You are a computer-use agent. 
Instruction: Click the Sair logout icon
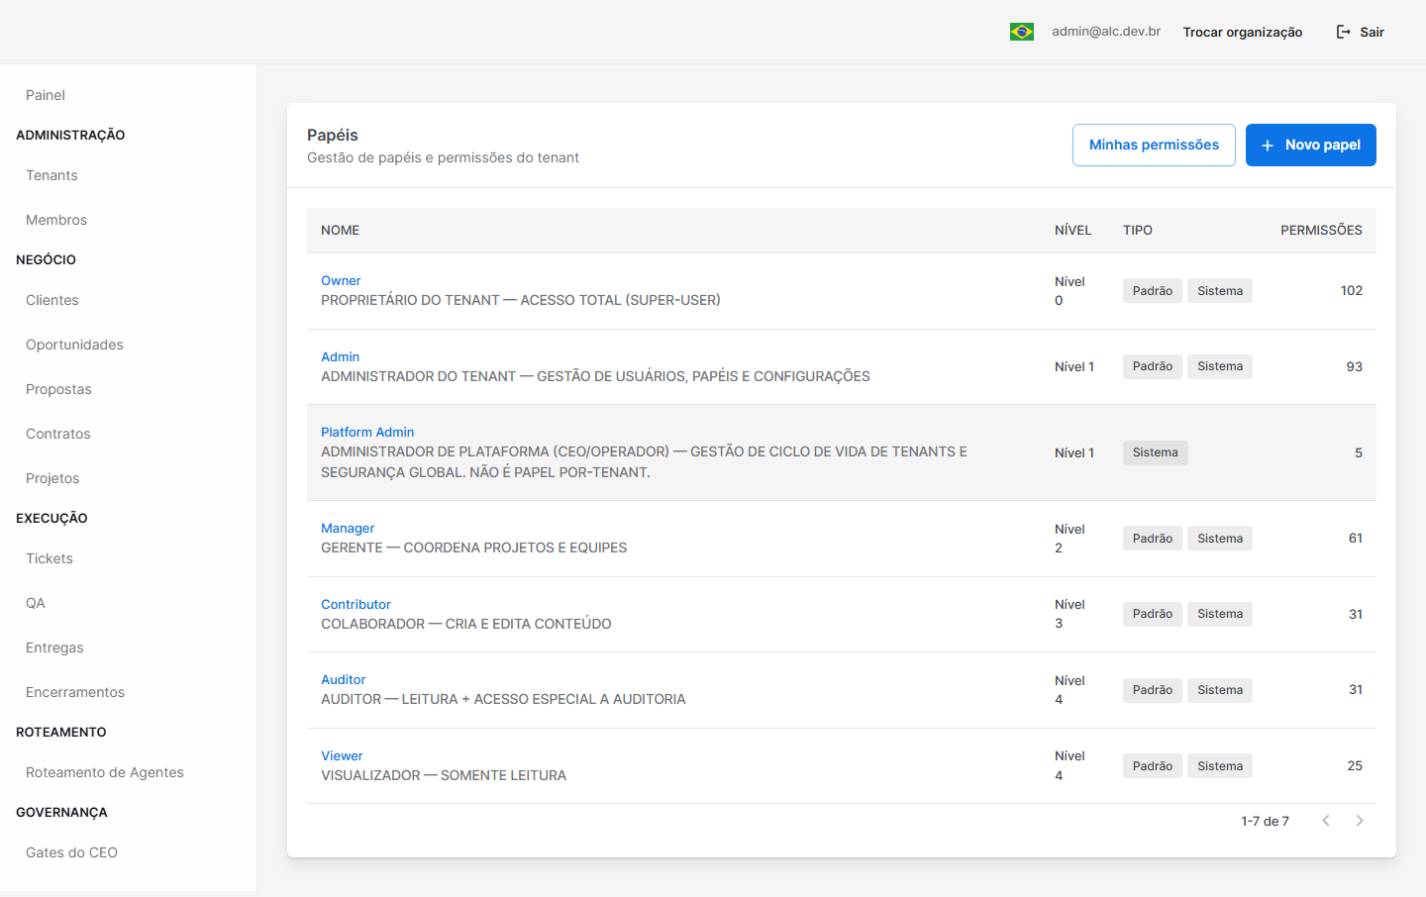1344,32
